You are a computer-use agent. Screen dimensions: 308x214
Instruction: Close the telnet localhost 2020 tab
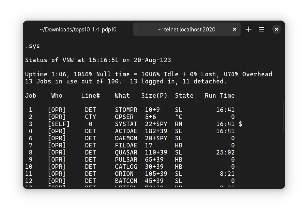(235, 29)
